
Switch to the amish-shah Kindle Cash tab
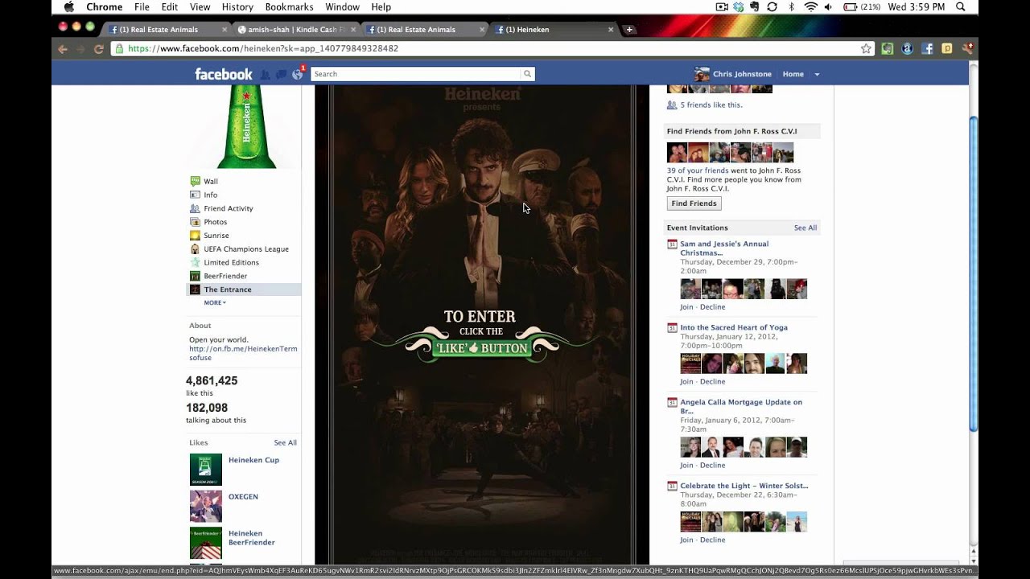[x=296, y=30]
